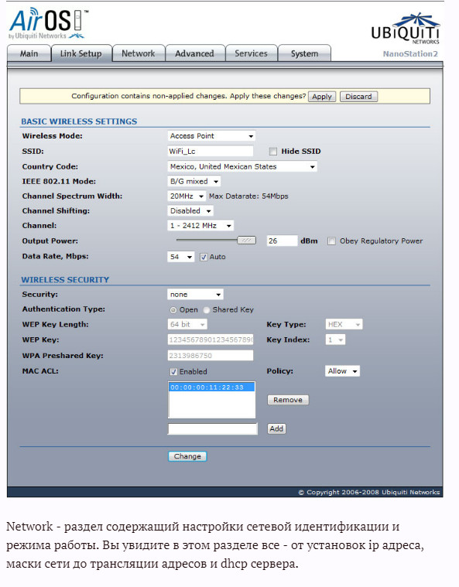
Task: Disable the MAC ACL Enabled checkbox
Action: click(x=173, y=372)
